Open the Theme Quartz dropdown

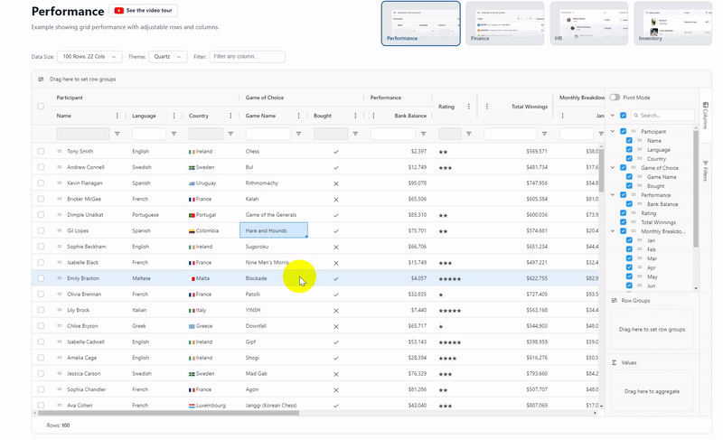point(168,57)
